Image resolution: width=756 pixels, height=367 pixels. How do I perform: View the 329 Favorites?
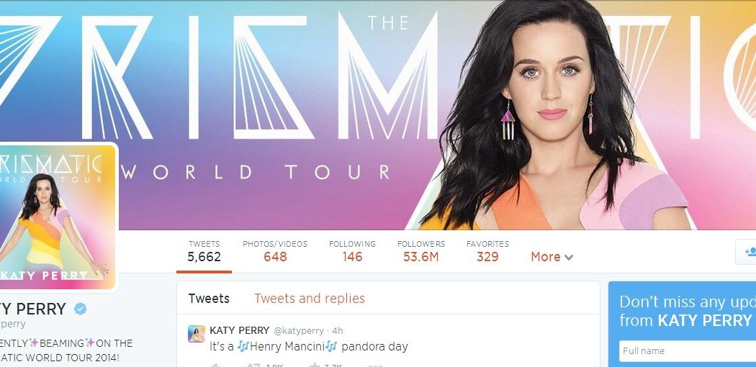tap(487, 251)
